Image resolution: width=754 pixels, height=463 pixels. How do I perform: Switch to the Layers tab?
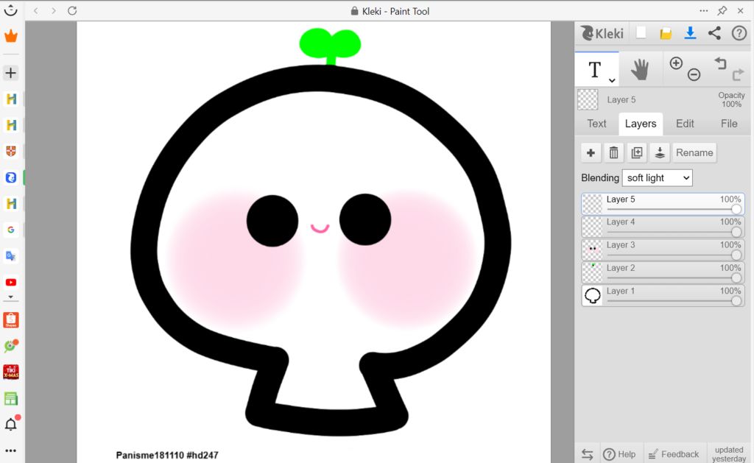(x=641, y=124)
